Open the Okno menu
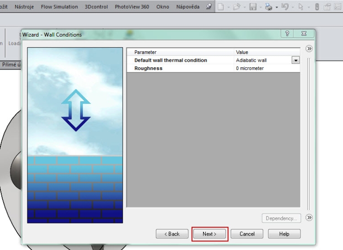The width and height of the screenshot is (343, 250). point(162,7)
